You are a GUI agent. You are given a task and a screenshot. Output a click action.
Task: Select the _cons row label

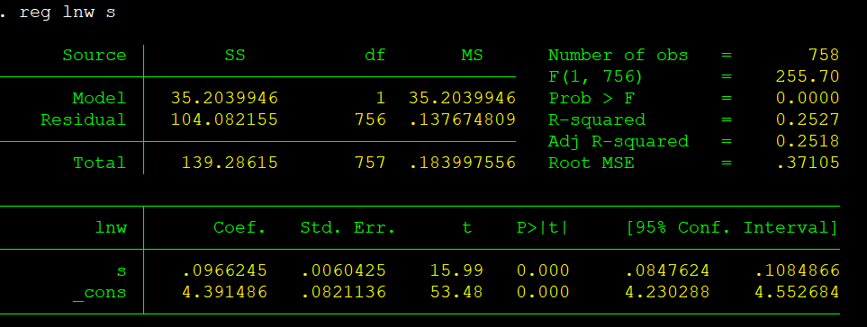click(100, 293)
